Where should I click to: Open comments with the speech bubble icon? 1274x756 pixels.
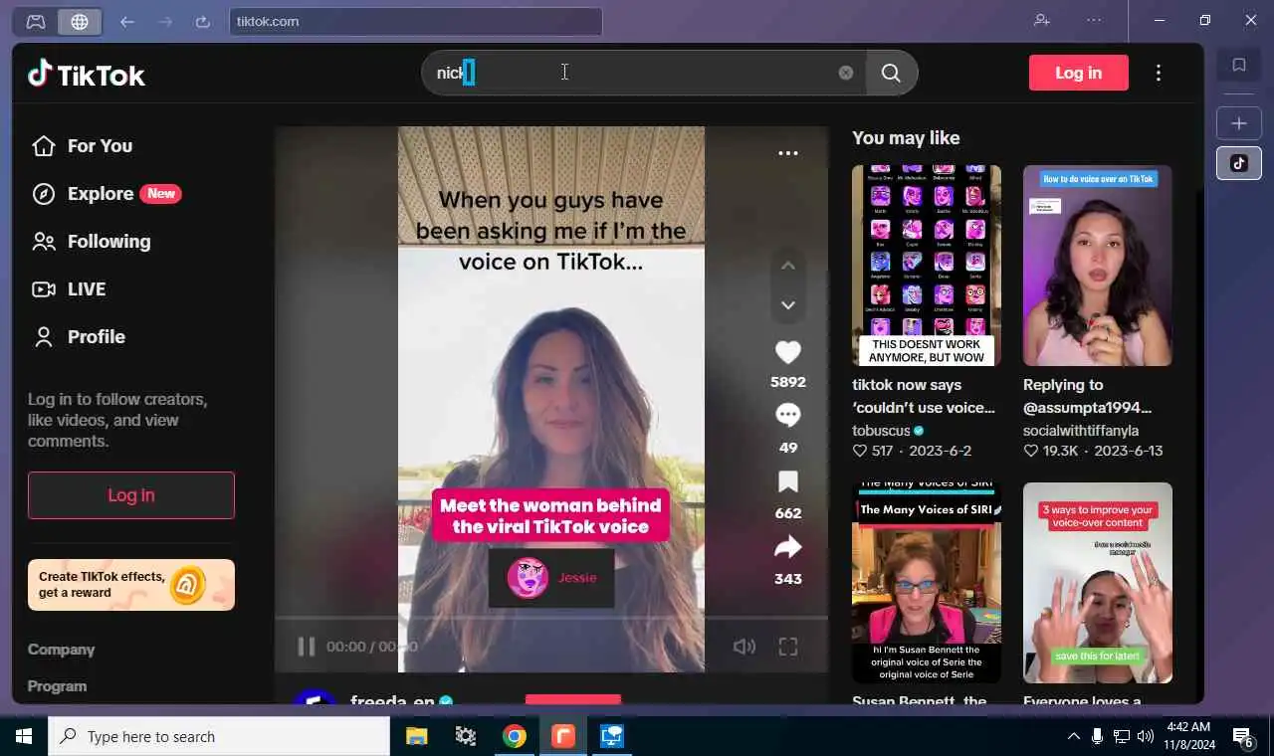(x=788, y=416)
